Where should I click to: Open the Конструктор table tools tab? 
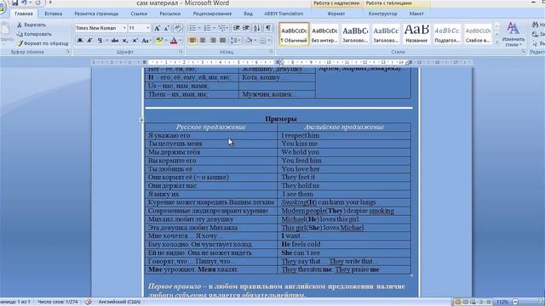382,14
